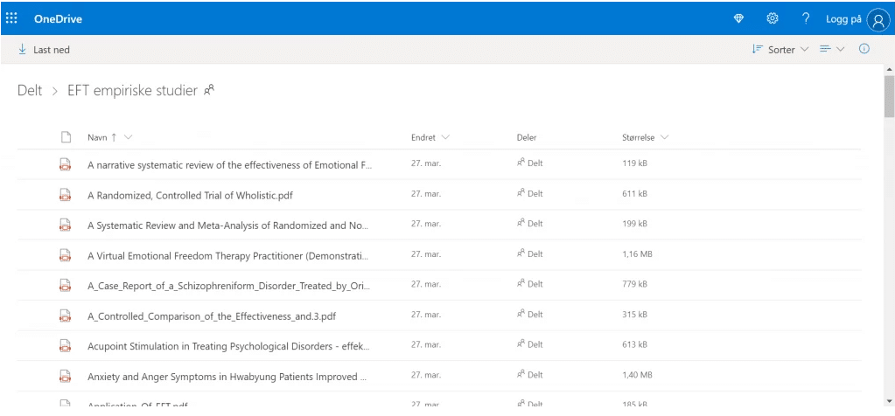
Task: Click the Deler column header
Action: click(527, 137)
